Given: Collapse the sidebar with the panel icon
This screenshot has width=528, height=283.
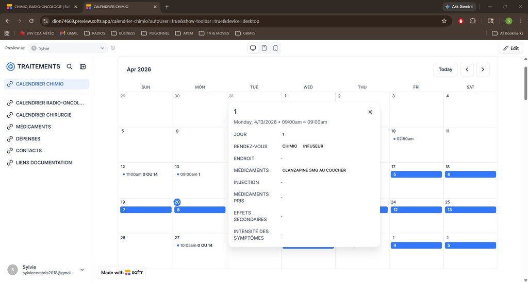Looking at the screenshot, I should click(x=83, y=66).
